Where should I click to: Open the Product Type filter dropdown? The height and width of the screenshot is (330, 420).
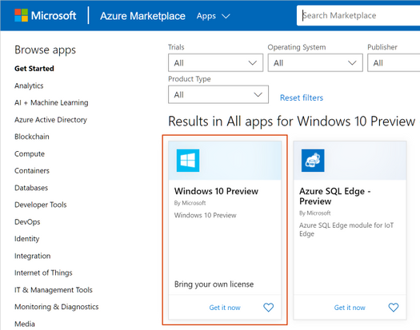218,94
